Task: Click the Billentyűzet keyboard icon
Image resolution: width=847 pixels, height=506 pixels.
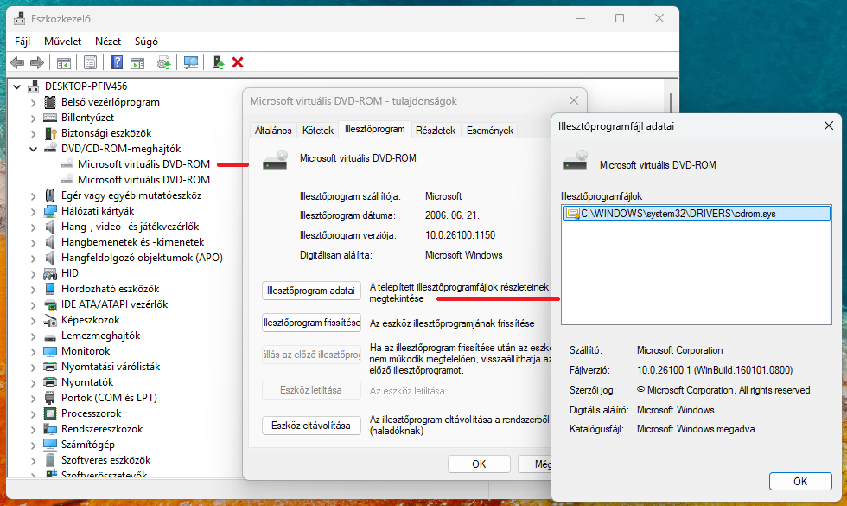Action: [x=50, y=118]
